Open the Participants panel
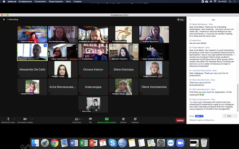 point(76,119)
